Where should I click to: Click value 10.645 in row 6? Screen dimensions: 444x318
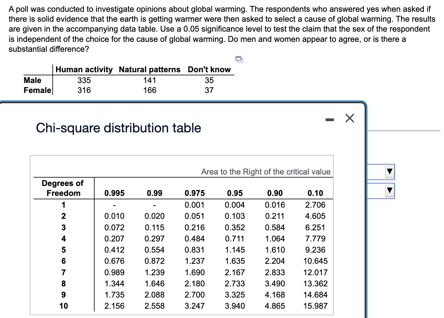(x=315, y=261)
